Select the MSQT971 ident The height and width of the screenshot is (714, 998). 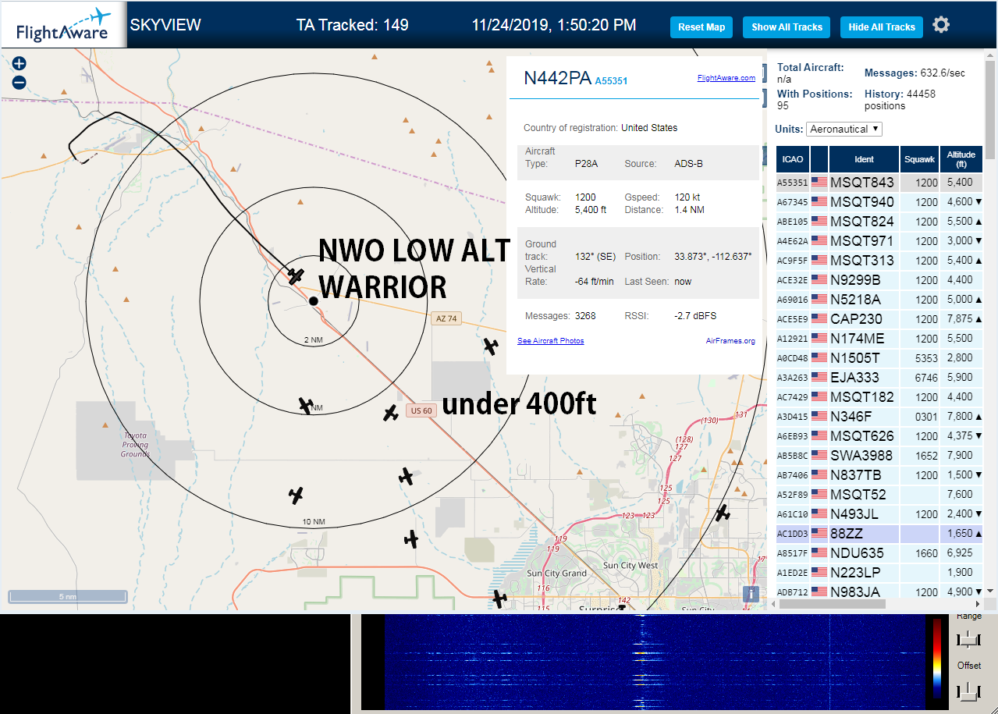(862, 241)
